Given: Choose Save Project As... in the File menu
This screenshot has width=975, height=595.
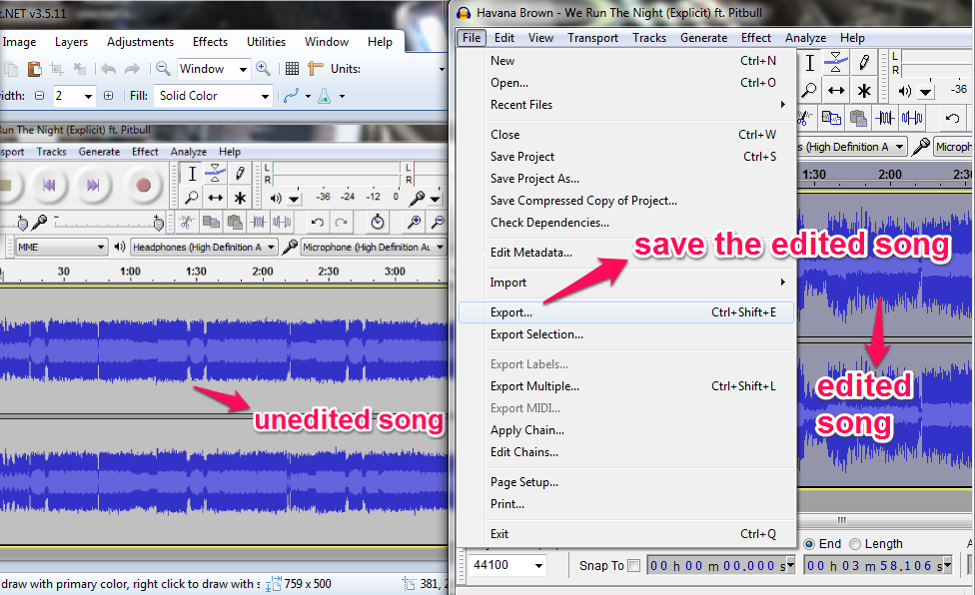Looking at the screenshot, I should (626, 179).
